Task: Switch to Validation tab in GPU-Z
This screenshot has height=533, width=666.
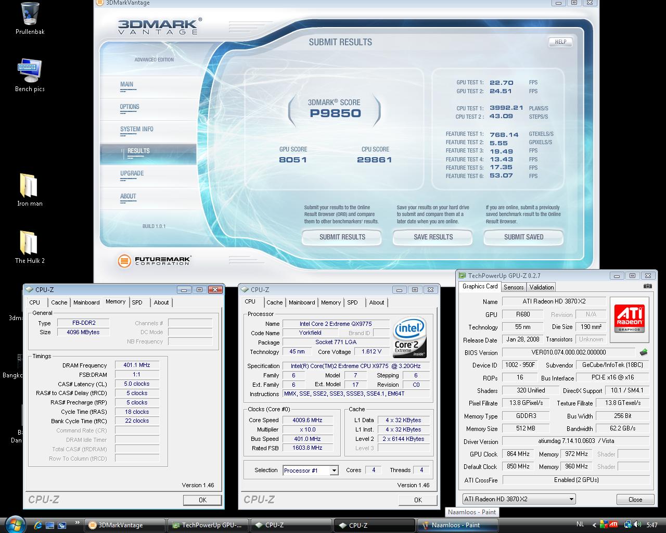Action: tap(542, 287)
